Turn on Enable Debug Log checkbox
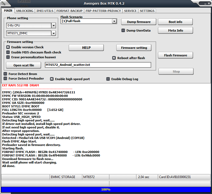 tap(108, 79)
